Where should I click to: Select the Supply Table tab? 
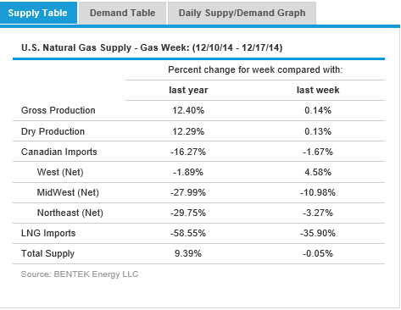38,13
